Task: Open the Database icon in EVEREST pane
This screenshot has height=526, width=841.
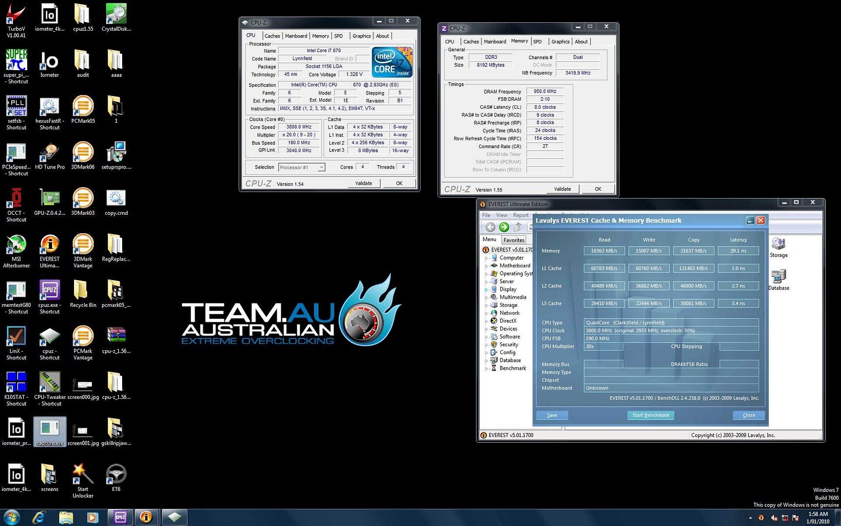Action: coord(779,280)
